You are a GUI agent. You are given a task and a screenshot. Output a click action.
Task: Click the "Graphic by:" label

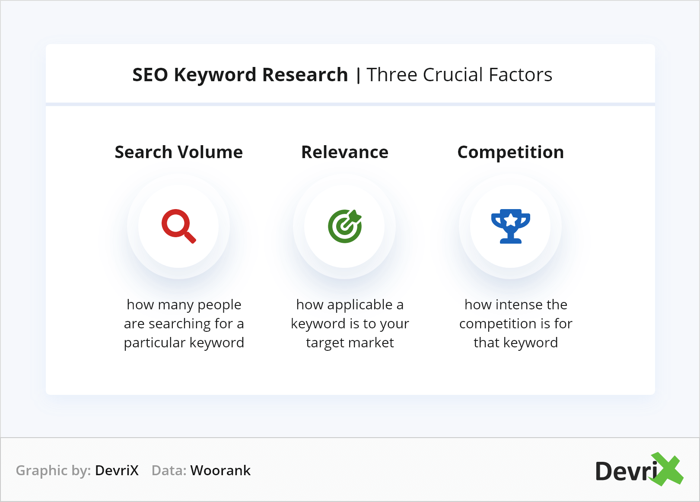[x=53, y=470]
